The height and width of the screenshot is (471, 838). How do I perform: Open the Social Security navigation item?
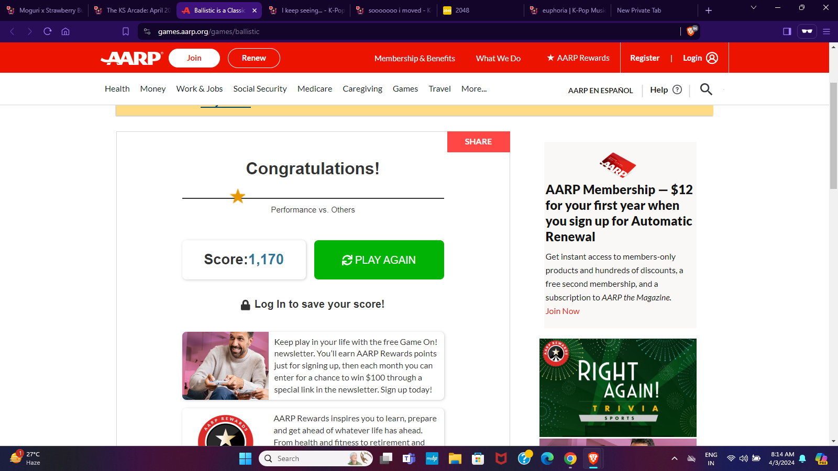coord(260,89)
